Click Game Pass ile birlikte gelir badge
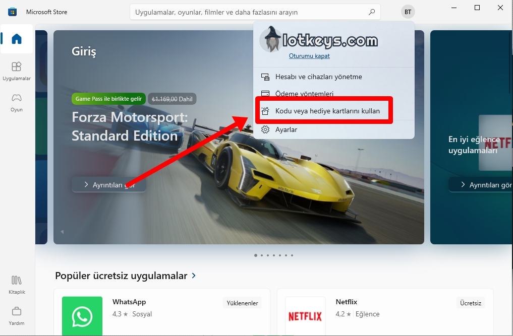Screen dimensions: 513x336 pyautogui.click(x=108, y=99)
